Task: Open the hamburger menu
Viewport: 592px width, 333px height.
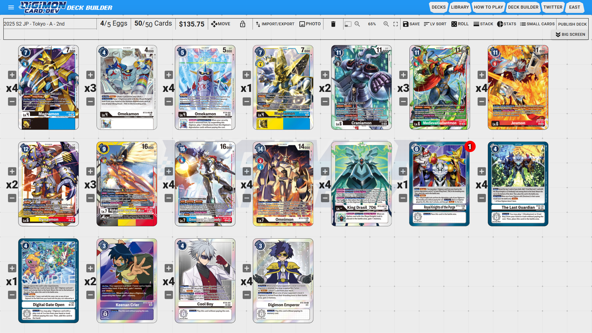Action: pos(11,7)
